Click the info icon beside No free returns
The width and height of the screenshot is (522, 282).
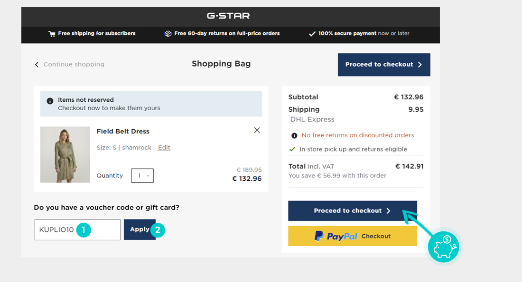point(294,135)
